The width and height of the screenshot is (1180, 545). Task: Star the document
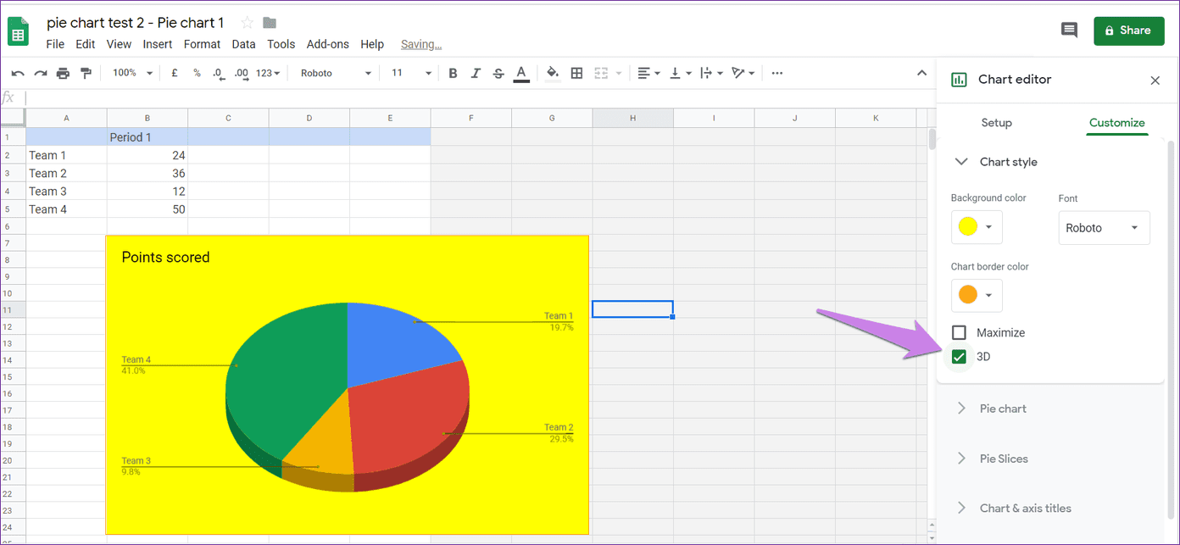click(x=248, y=23)
